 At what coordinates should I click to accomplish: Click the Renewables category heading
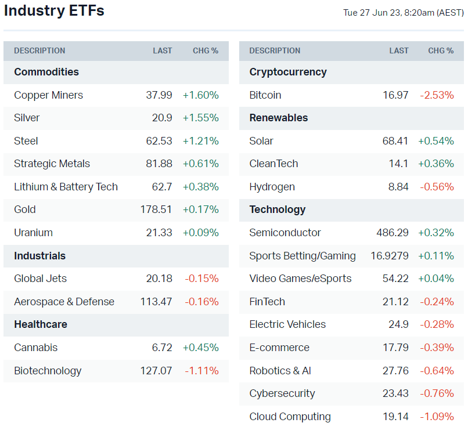point(279,118)
